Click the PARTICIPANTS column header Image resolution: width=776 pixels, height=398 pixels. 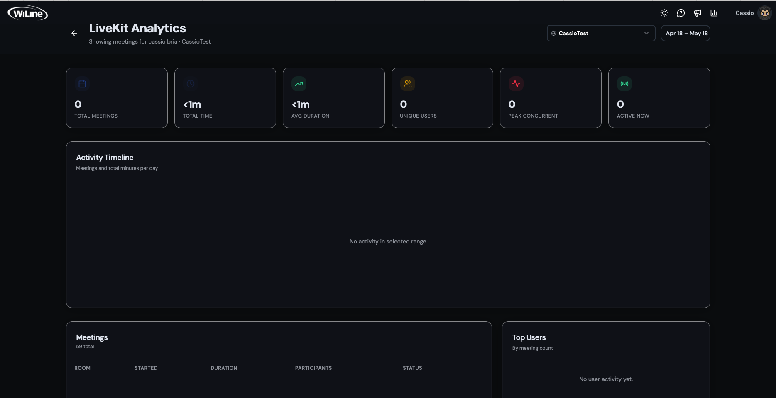pos(313,368)
